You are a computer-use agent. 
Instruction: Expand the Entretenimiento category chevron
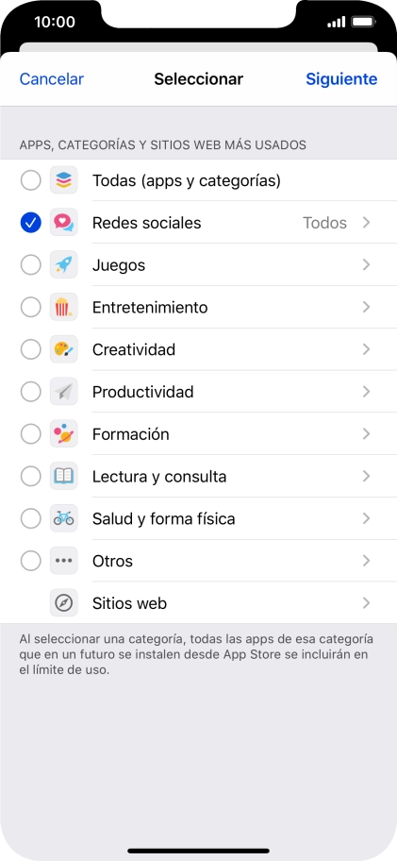click(x=366, y=307)
